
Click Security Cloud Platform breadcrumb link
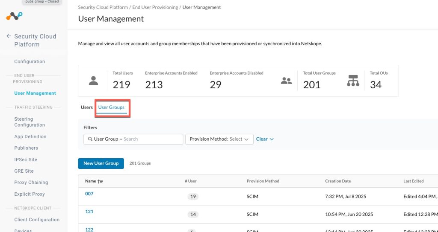click(x=103, y=7)
